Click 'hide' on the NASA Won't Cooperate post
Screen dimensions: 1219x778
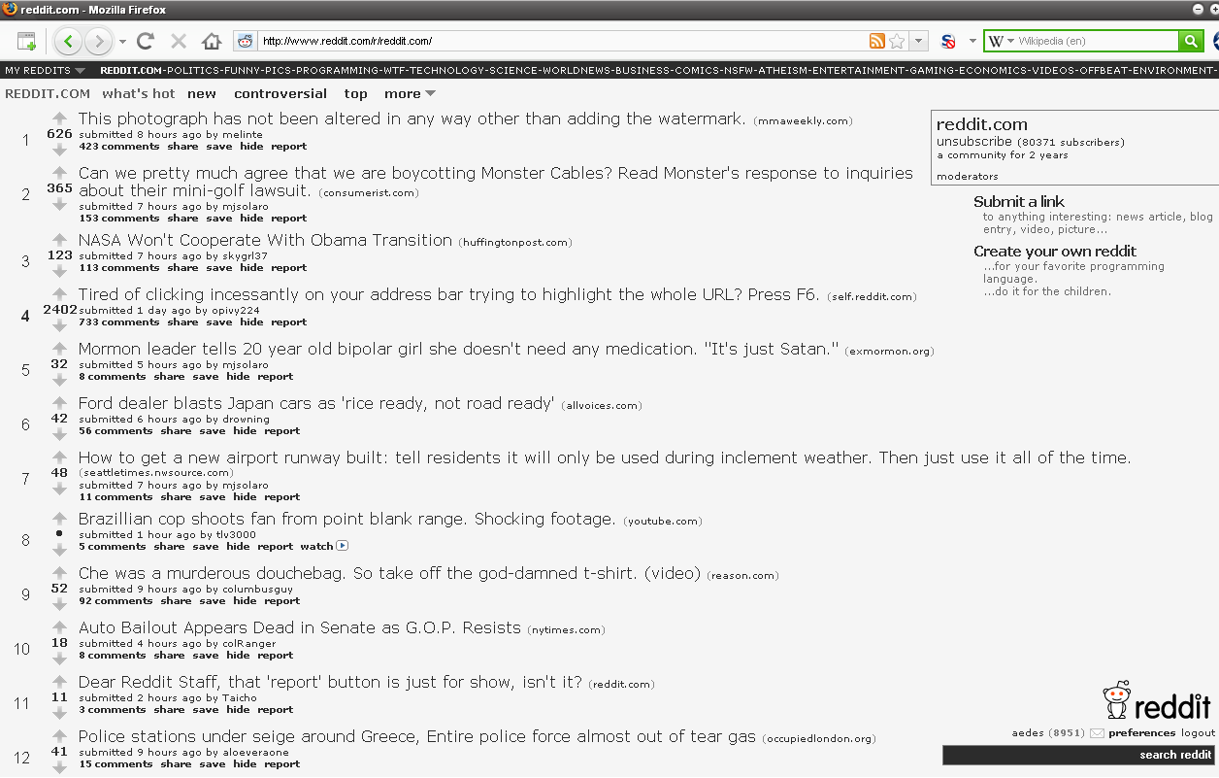[251, 268]
